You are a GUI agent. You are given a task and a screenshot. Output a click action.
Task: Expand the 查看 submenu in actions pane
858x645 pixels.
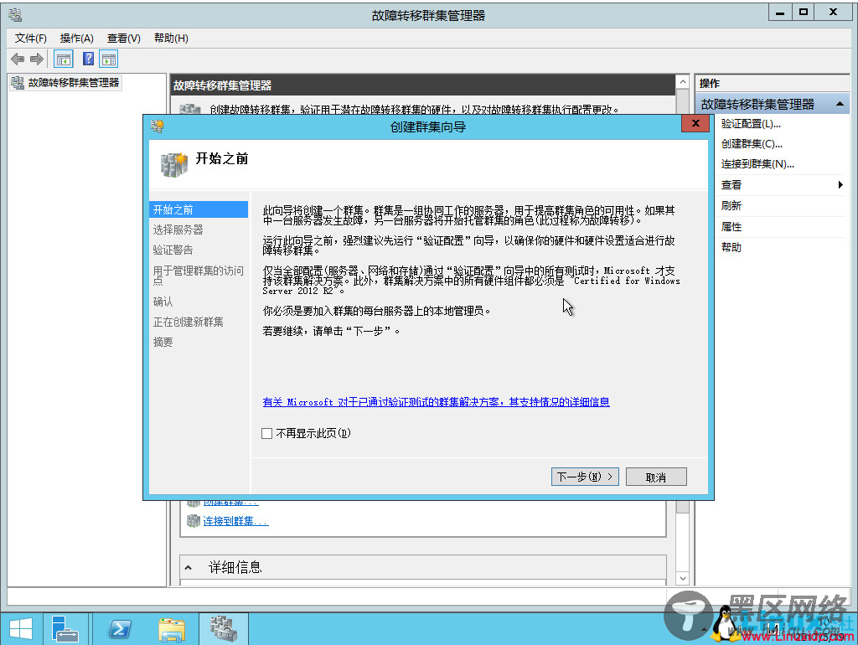click(x=840, y=185)
